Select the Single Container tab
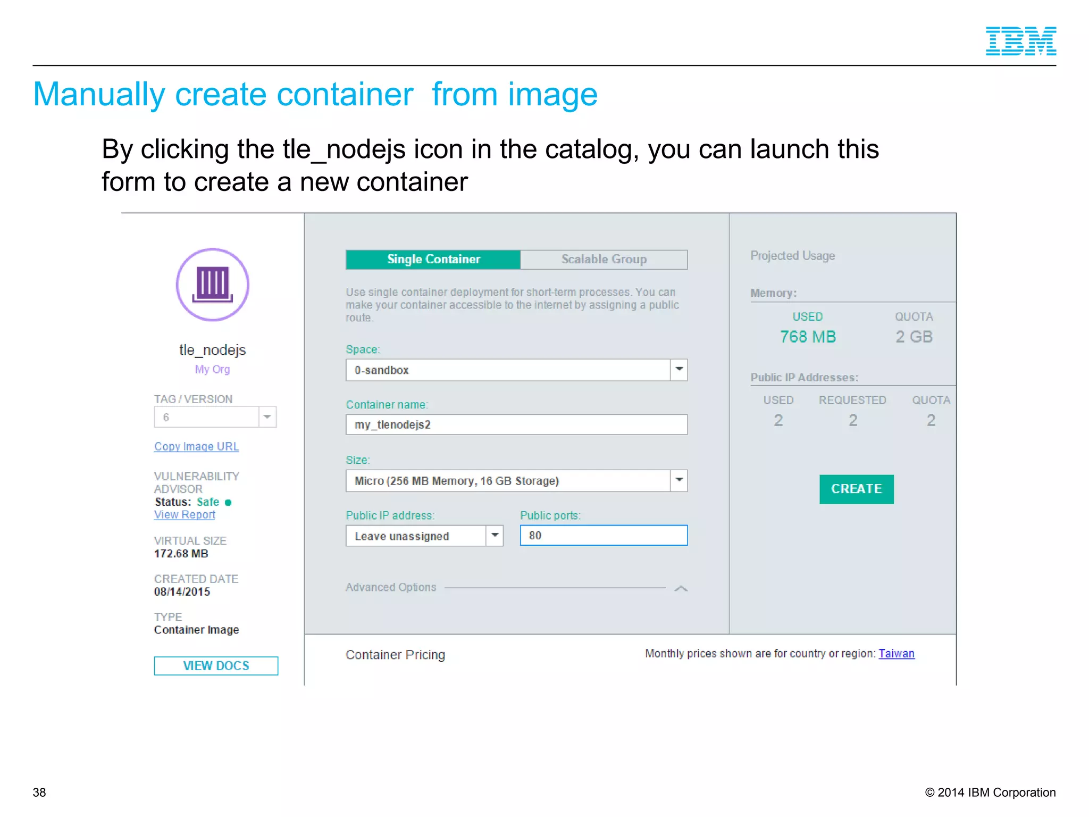 433,259
